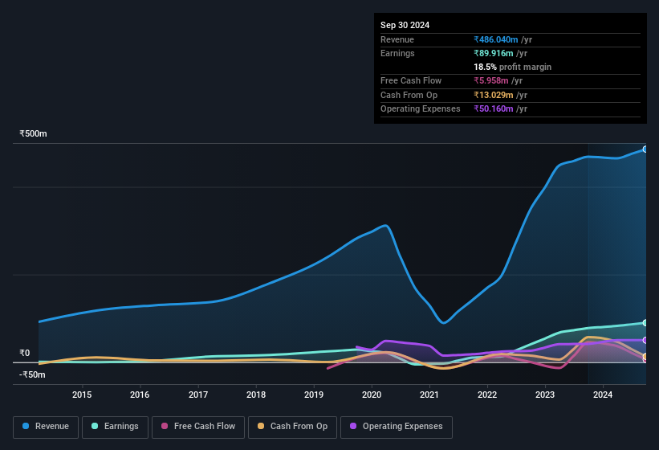Click the ₹500m y-axis label
The image size is (659, 450).
pyautogui.click(x=33, y=133)
